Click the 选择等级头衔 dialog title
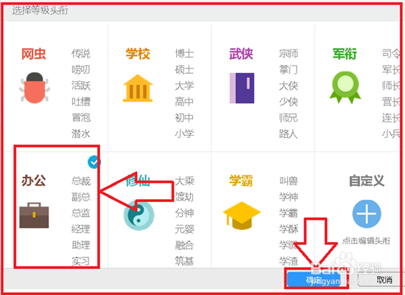 [40, 10]
